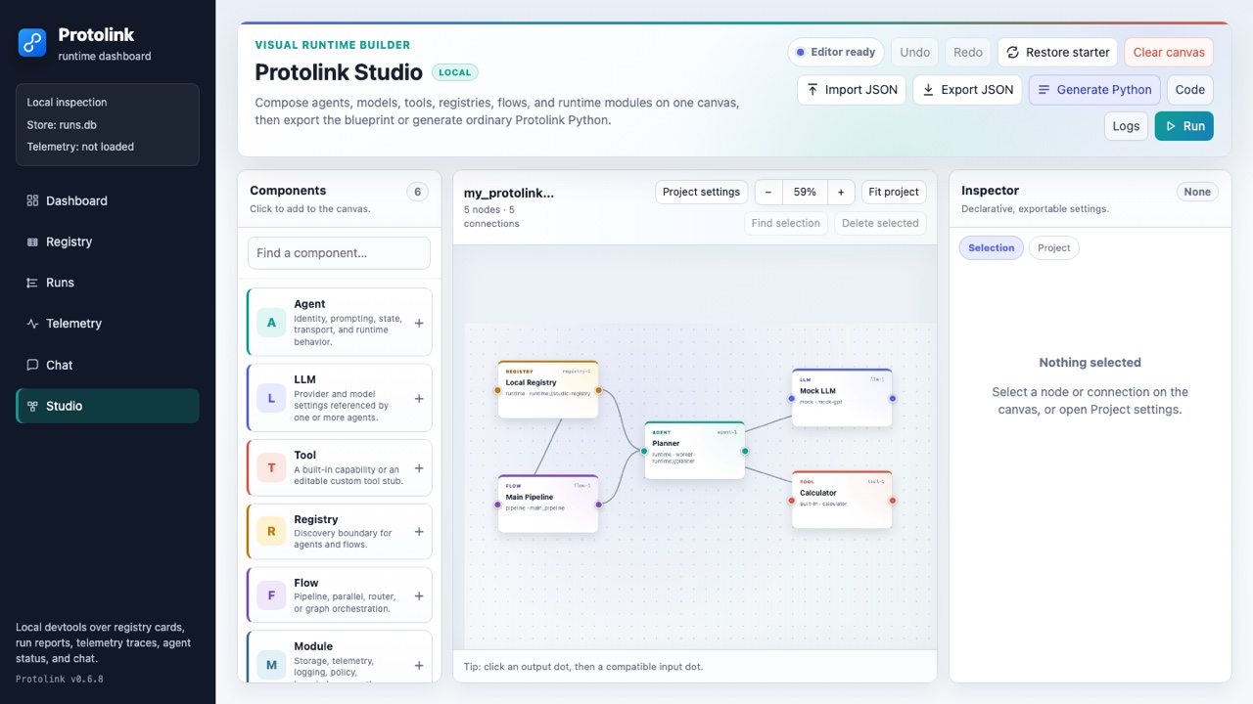Click Mock LLM node output dot
Viewport: 1253px width, 704px height.
pyautogui.click(x=893, y=398)
